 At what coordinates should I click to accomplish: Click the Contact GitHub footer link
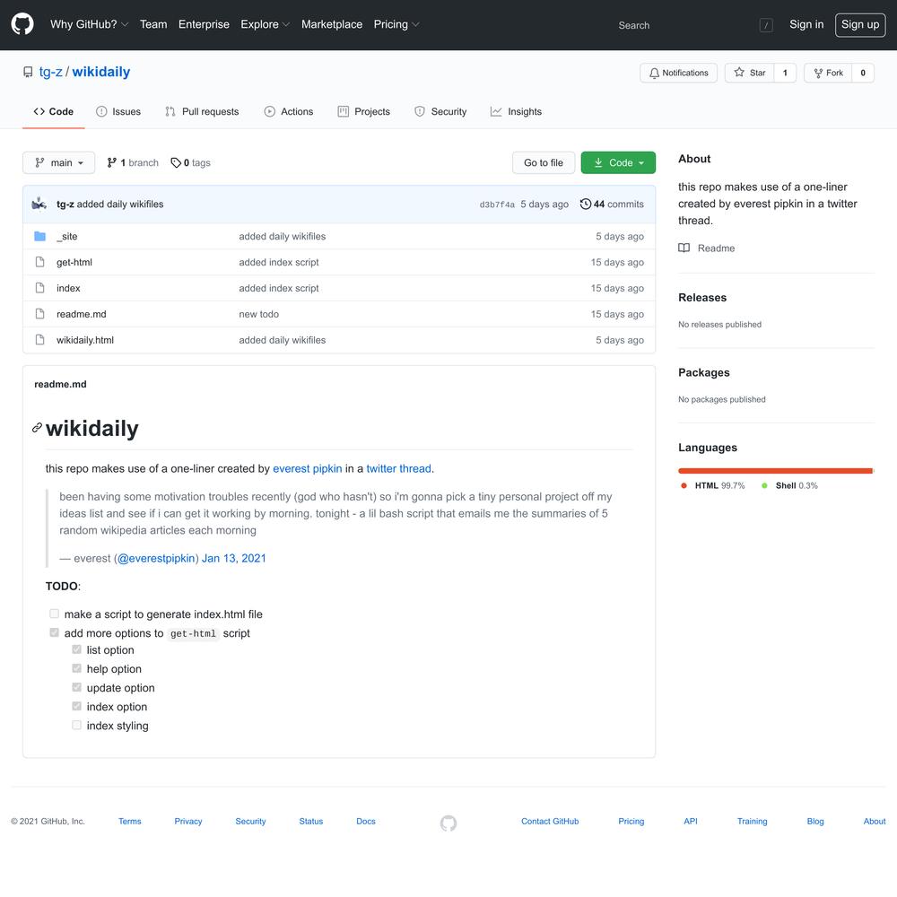pos(550,822)
